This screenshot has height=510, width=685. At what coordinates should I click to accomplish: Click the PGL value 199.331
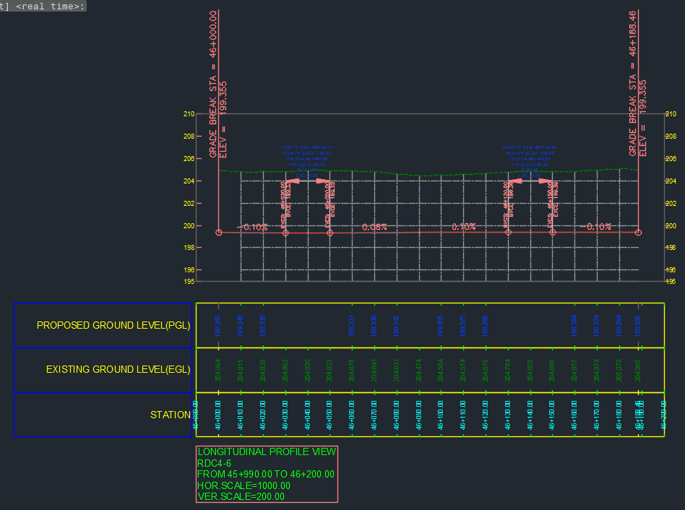click(352, 326)
